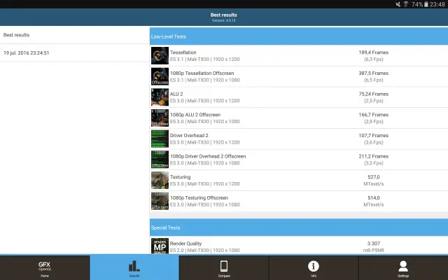Image resolution: width=448 pixels, height=280 pixels.
Task: Select the Texturing test icon
Action: click(160, 180)
